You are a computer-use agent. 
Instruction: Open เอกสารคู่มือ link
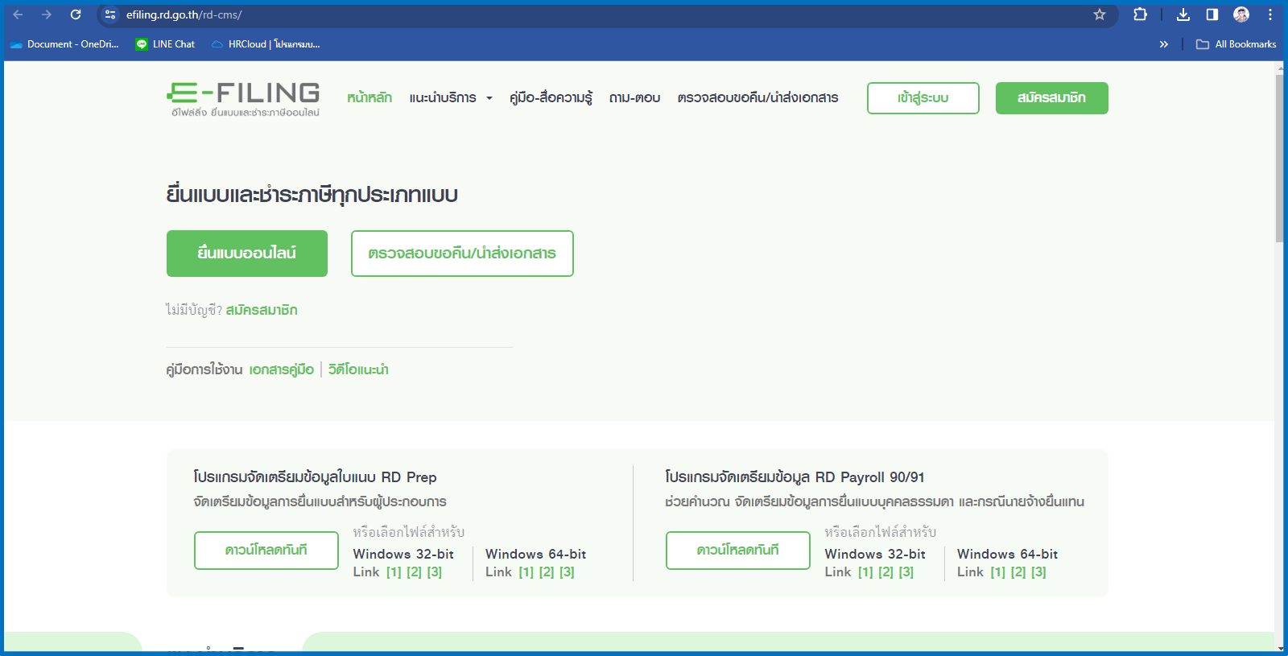(x=282, y=369)
